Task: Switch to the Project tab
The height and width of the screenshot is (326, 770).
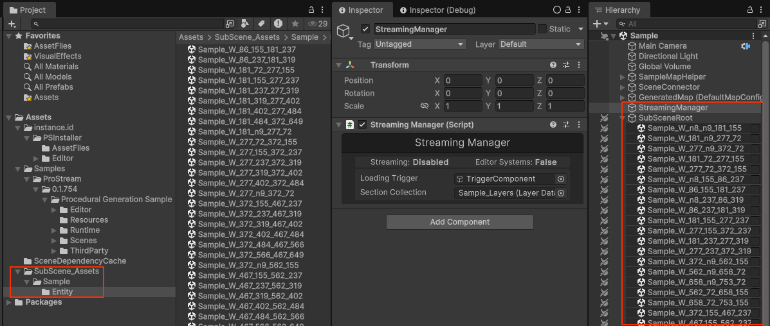Action: tap(28, 10)
